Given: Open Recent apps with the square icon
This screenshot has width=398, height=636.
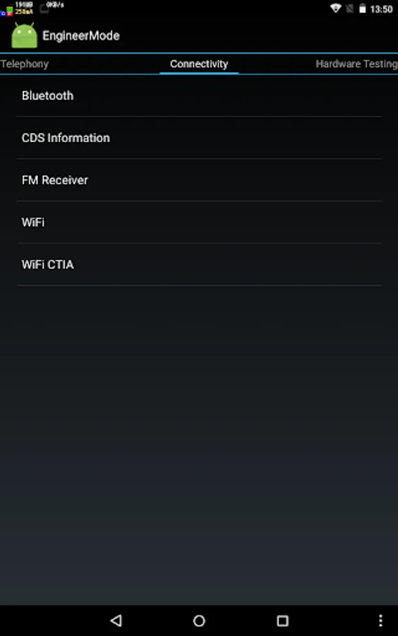Looking at the screenshot, I should click(x=282, y=620).
